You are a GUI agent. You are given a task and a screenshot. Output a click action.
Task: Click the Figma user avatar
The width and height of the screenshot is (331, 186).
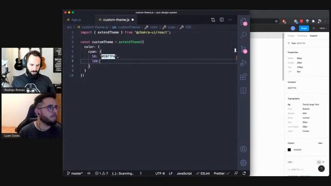(293, 28)
